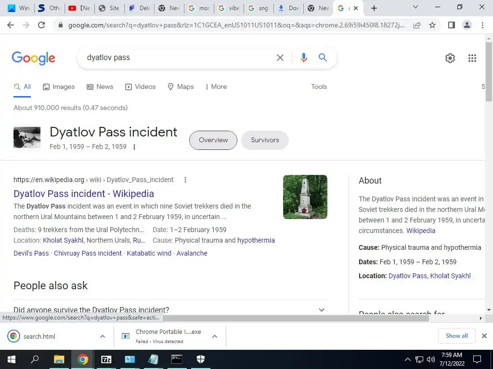Open the notification center icon
This screenshot has width=493, height=369.
click(x=477, y=359)
